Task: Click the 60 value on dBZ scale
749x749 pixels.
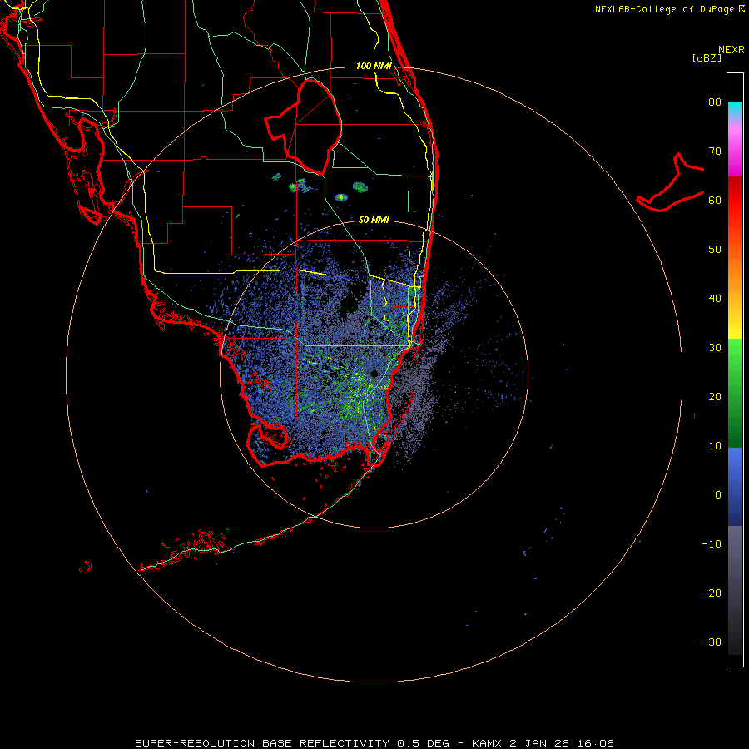Action: 715,200
